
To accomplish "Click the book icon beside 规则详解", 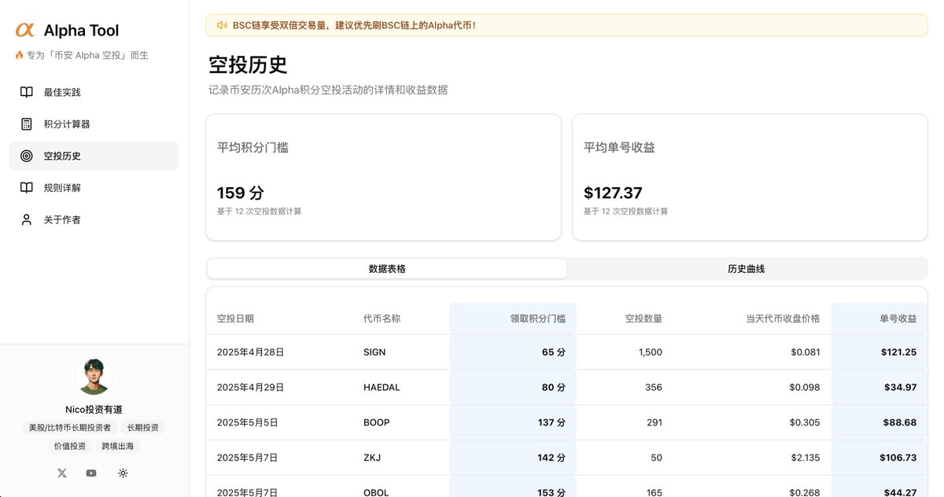I will click(27, 188).
